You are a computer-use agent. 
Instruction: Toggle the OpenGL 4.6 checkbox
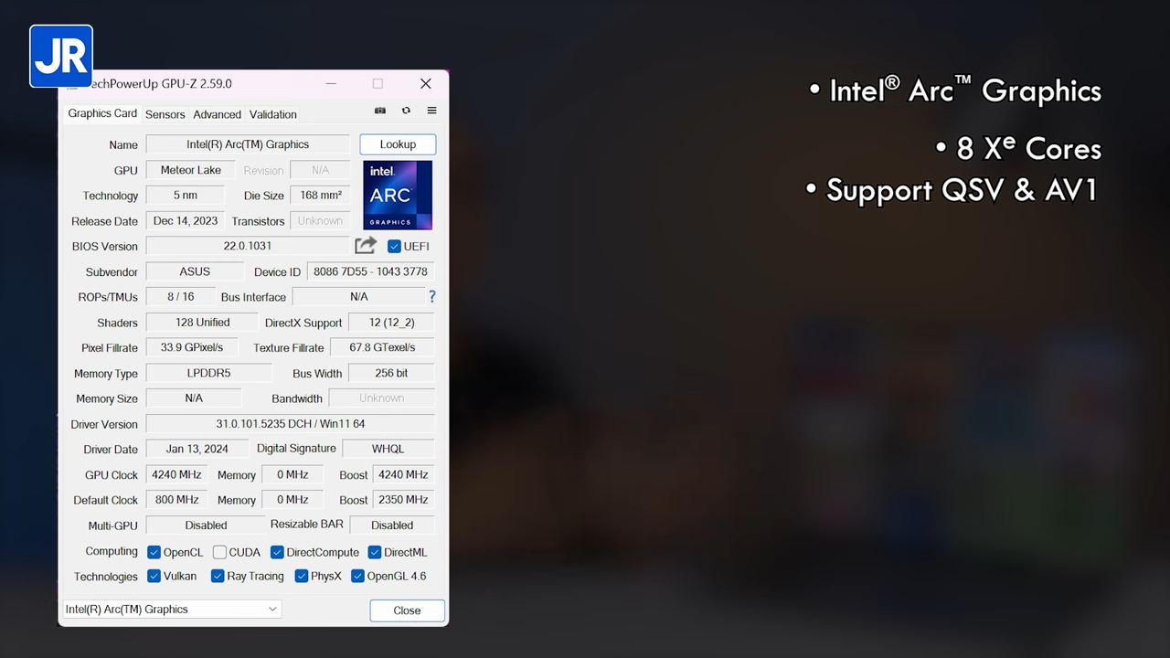pos(357,576)
